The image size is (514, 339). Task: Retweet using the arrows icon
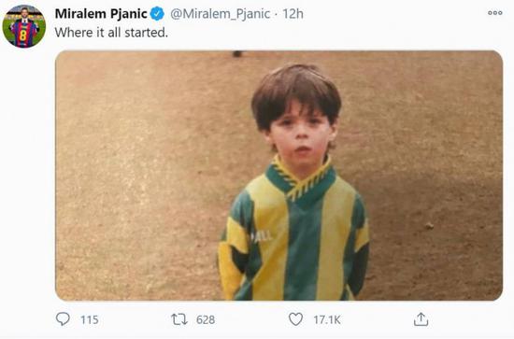(x=179, y=319)
